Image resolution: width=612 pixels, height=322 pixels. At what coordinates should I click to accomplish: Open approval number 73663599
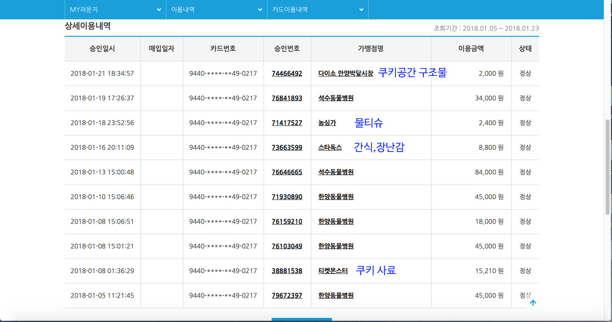[x=287, y=147]
